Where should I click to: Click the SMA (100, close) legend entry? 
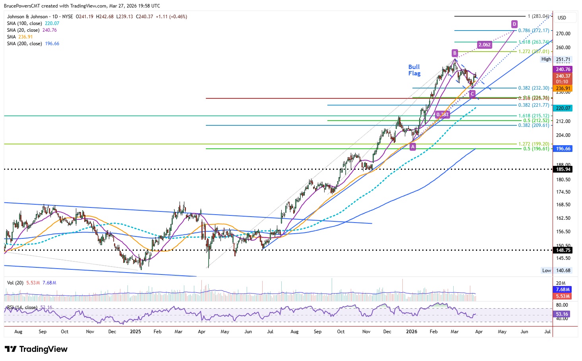(33, 23)
